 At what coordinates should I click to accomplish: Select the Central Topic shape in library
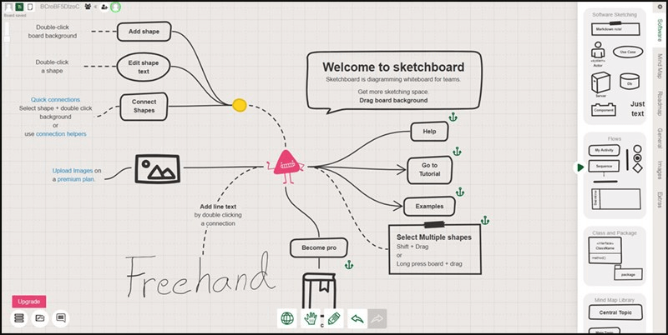pyautogui.click(x=613, y=312)
